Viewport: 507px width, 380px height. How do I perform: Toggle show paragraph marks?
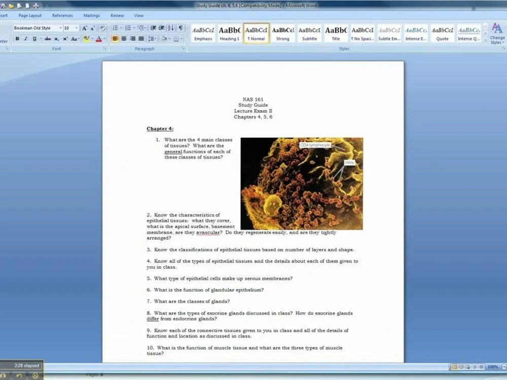[x=181, y=28]
